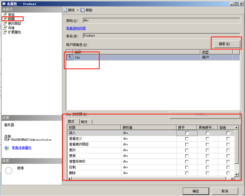The width and height of the screenshot is (245, 196).
Task: Check 拒绝 for 控制 permission
Action: (x=228, y=167)
